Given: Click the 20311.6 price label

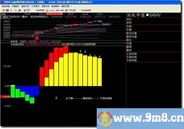Looking at the screenshot, I should (x=39, y=32).
